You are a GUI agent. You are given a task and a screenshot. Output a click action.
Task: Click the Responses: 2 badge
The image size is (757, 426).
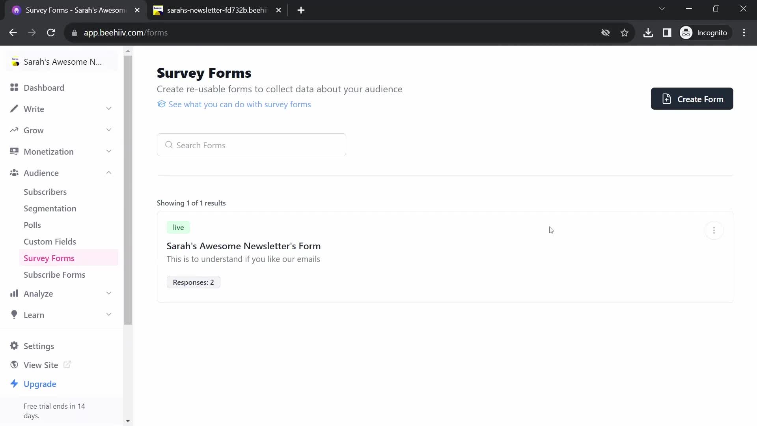tap(193, 282)
